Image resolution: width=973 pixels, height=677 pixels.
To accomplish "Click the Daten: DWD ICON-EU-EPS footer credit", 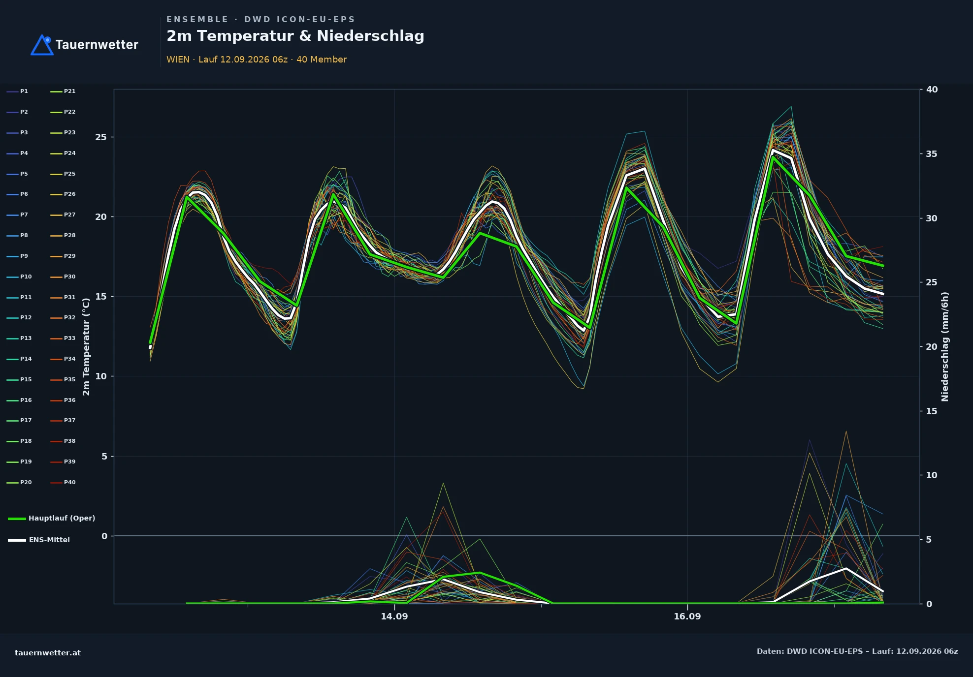I will click(857, 651).
